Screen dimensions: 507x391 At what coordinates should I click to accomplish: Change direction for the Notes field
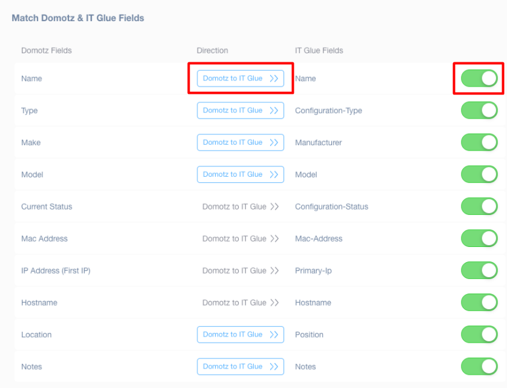click(240, 367)
